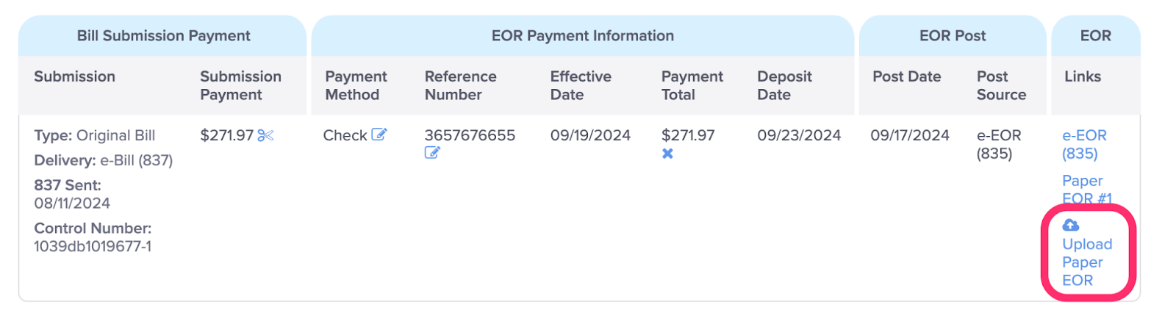Image resolution: width=1176 pixels, height=316 pixels.
Task: Select the Bill Submission Payment header
Action: click(163, 35)
